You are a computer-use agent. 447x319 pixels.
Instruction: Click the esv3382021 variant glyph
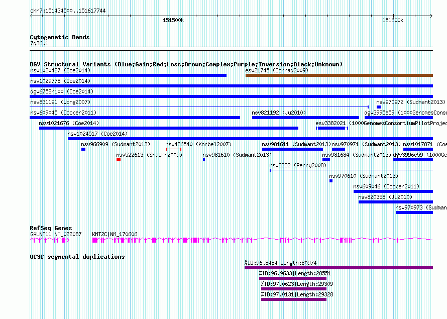point(332,128)
